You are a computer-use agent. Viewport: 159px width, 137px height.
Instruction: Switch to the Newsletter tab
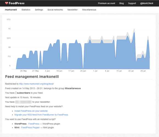[x=72, y=10]
